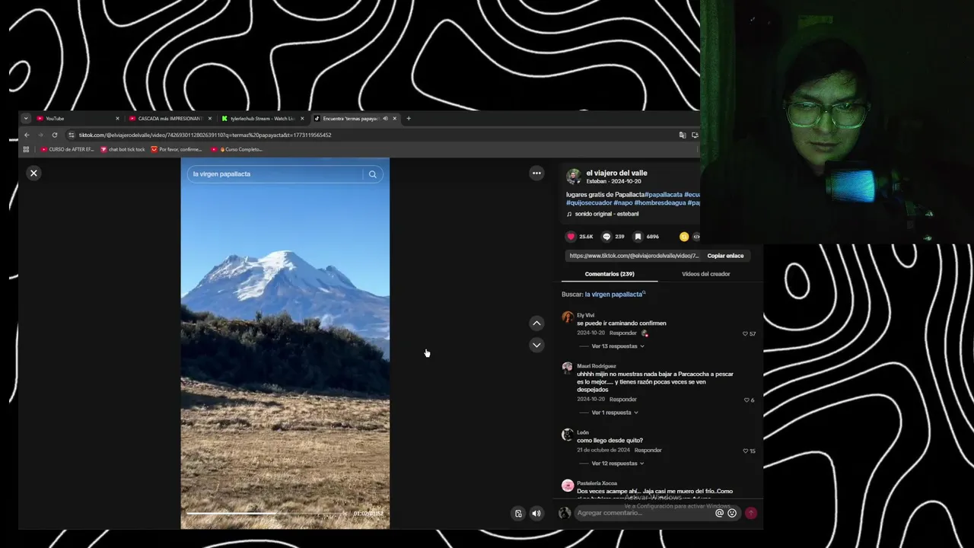Click the comment bubble icon showing 239
974x548 pixels.
(x=606, y=237)
